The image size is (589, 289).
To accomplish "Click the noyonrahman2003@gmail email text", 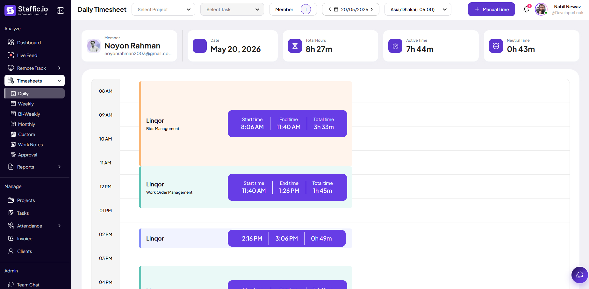I will point(138,54).
